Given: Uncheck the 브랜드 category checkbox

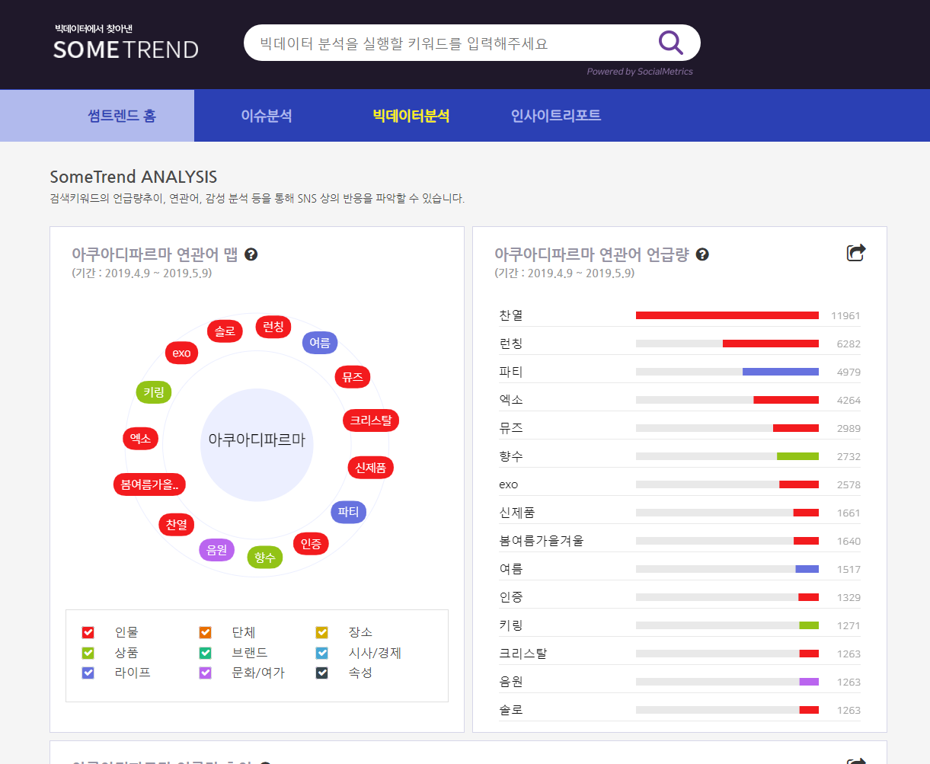Looking at the screenshot, I should tap(205, 653).
